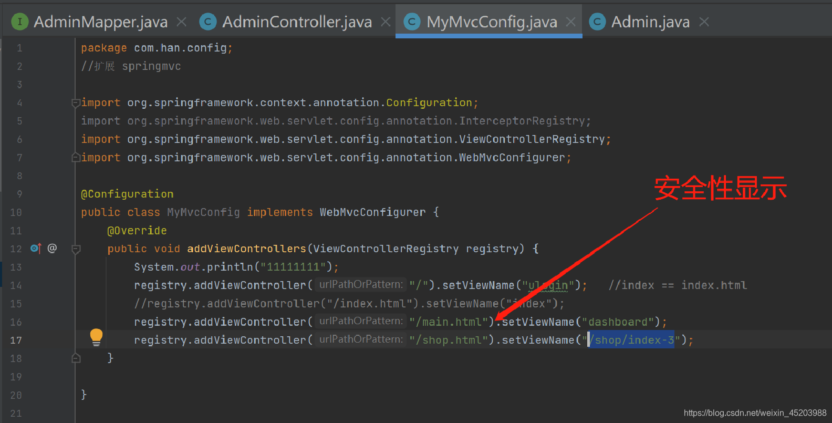Click WebMvcConfigurer in the import on line 7
832x423 pixels.
click(512, 158)
